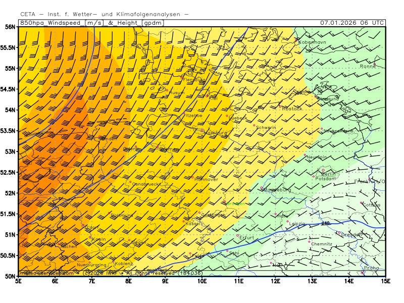The image size is (404, 303).
Task: Click the Magdeburg city marker circle
Action: tap(262, 188)
